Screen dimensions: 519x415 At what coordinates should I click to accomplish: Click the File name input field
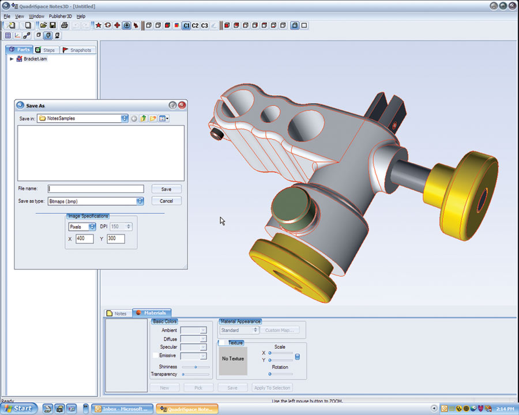point(96,189)
